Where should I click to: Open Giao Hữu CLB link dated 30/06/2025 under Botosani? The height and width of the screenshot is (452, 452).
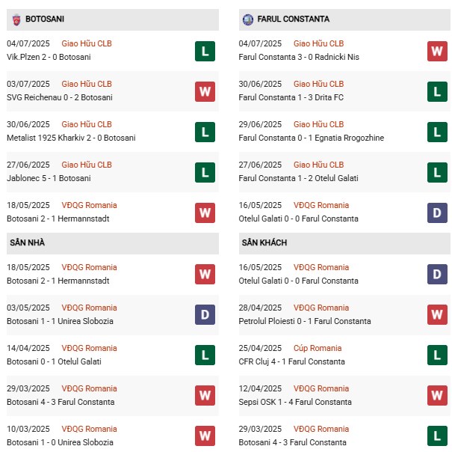click(87, 124)
